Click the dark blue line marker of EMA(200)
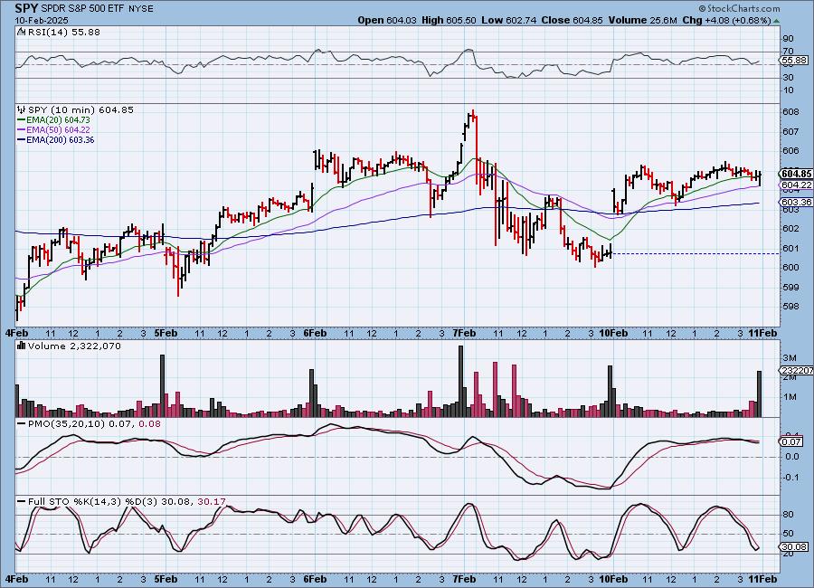This screenshot has height=588, width=814. pyautogui.click(x=22, y=139)
